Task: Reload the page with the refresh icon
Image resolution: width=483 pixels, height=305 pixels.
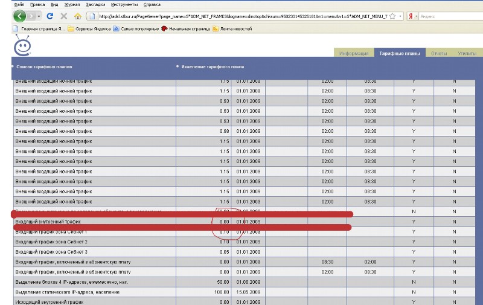Action: pyautogui.click(x=50, y=16)
